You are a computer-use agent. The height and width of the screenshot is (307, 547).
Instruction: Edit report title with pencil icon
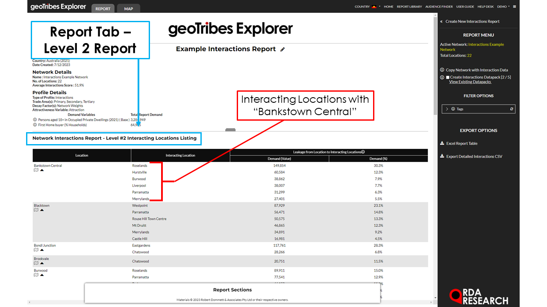pos(282,49)
